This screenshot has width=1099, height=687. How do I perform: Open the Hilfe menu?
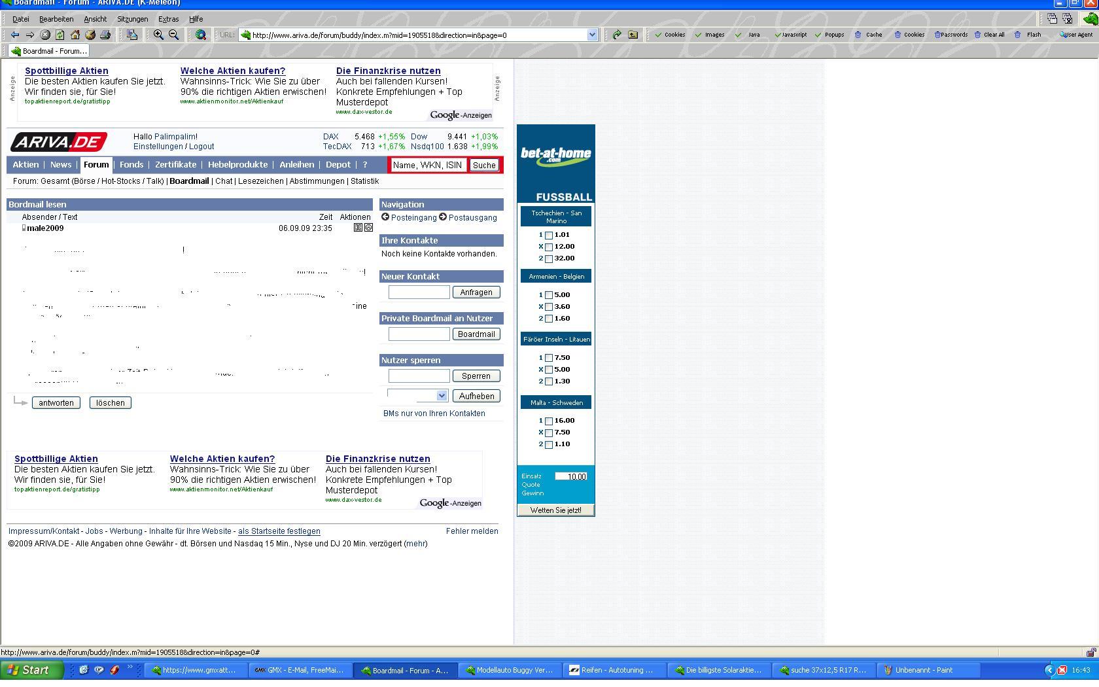[196, 19]
